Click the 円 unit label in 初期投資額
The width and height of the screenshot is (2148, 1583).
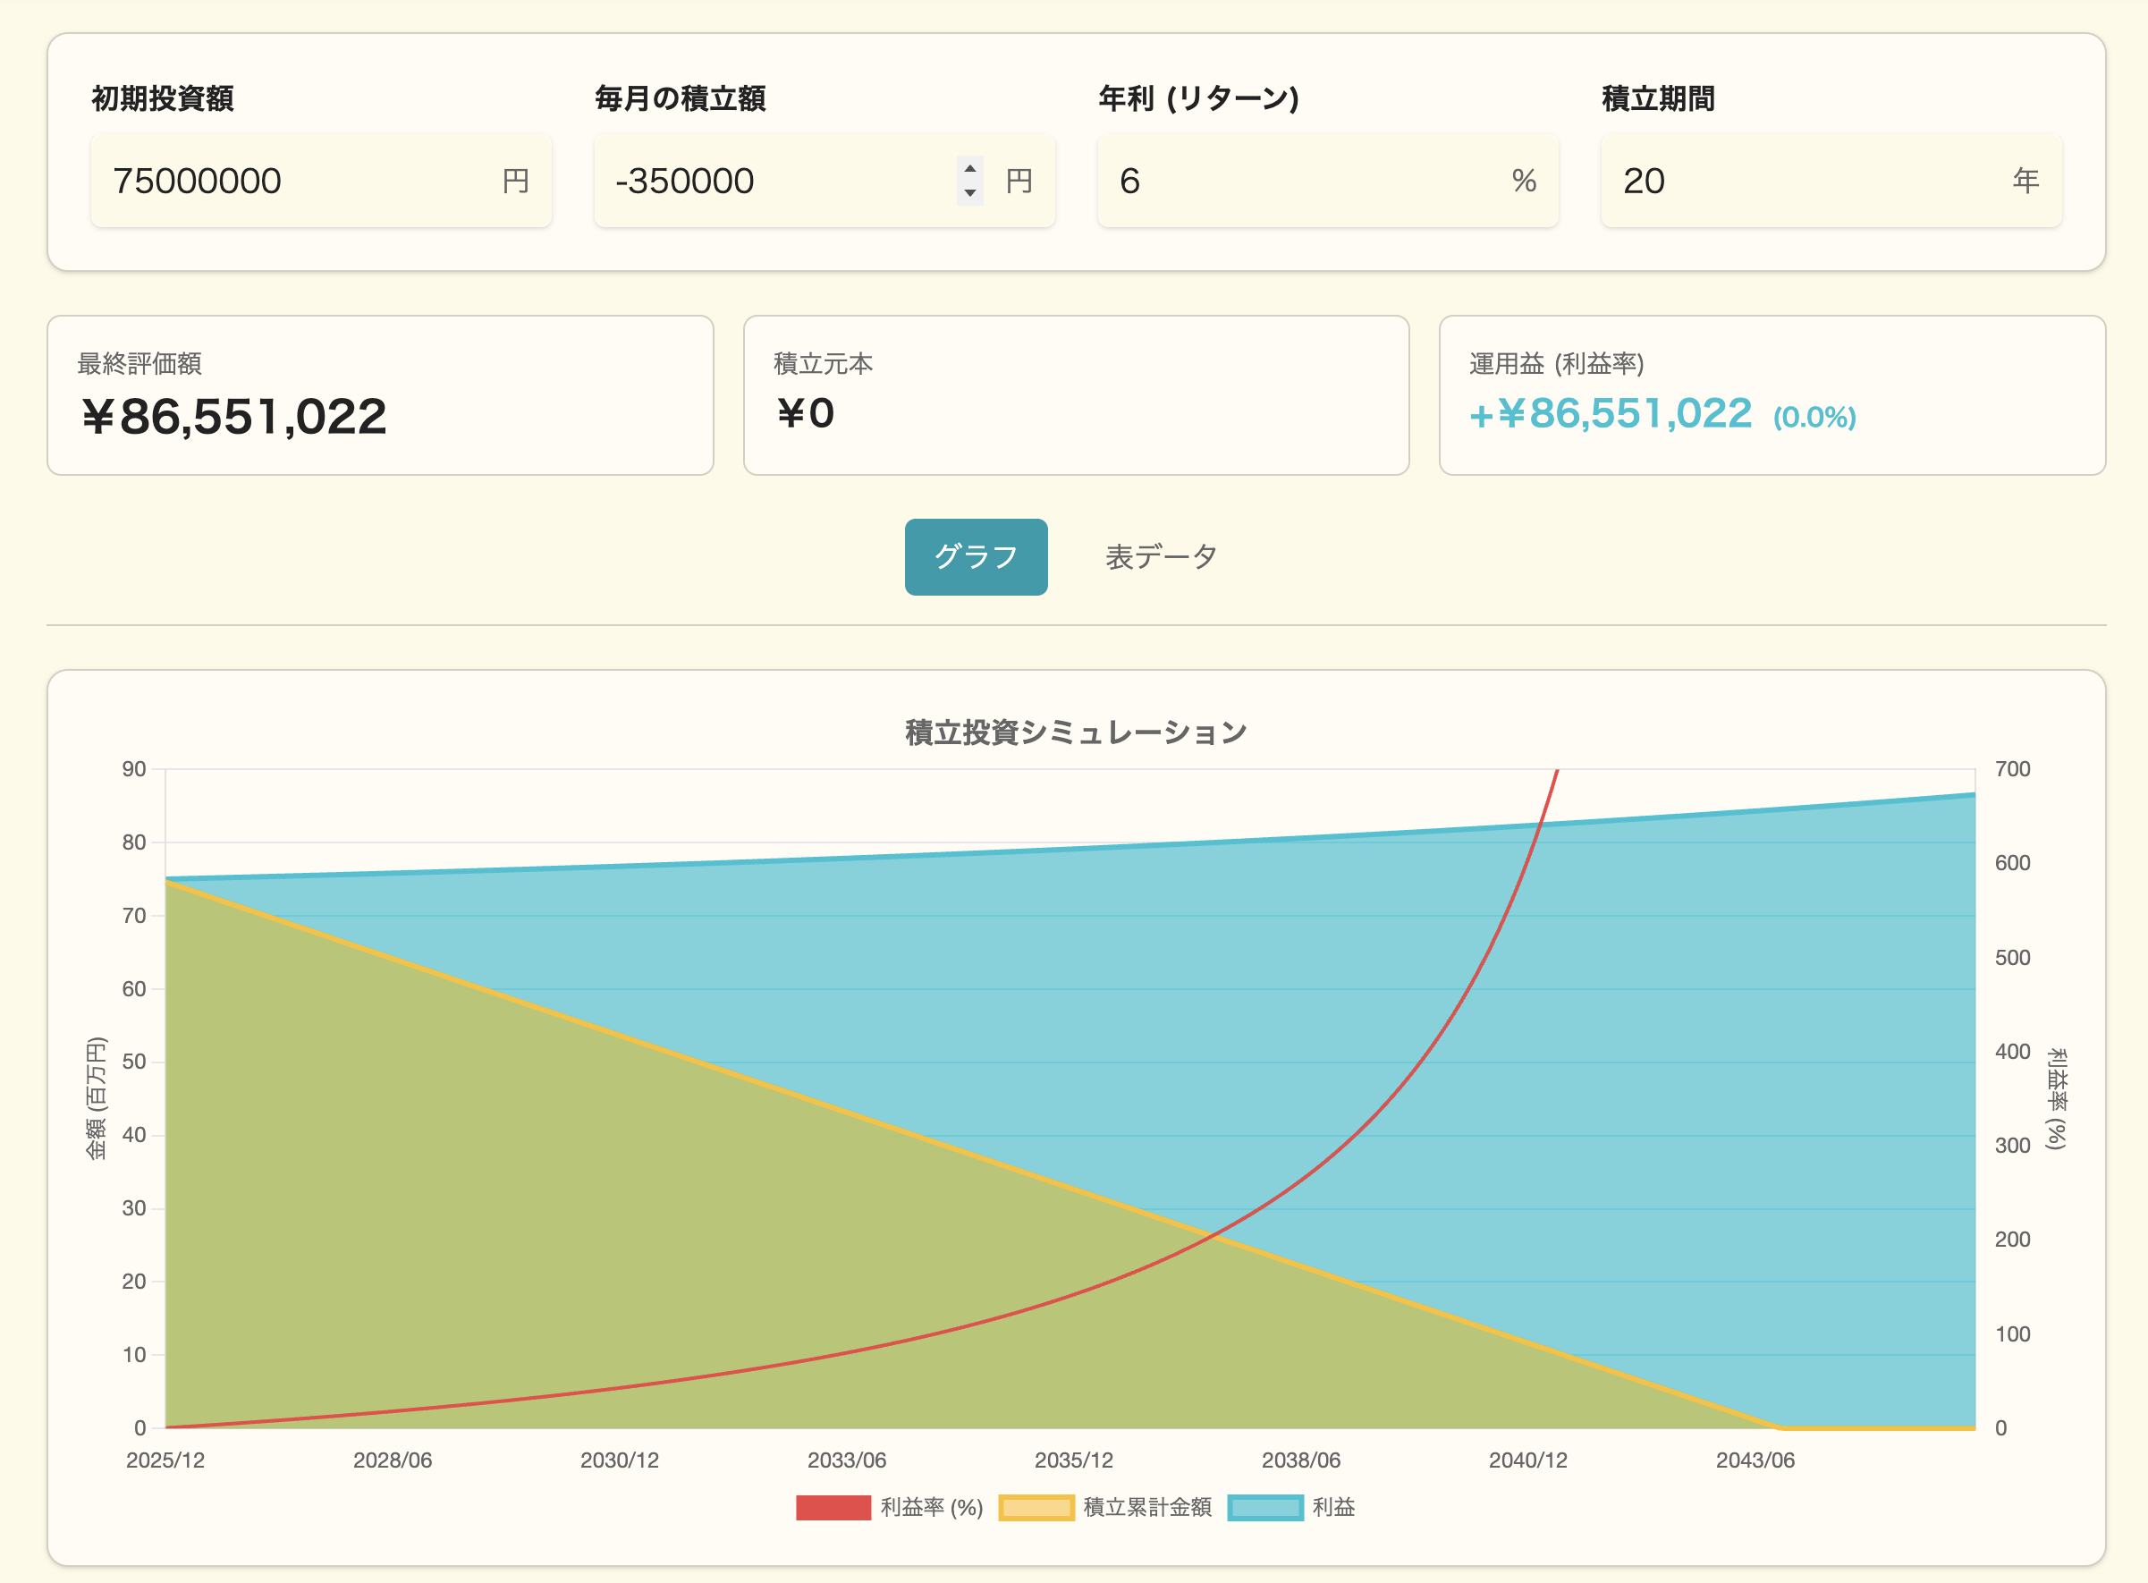point(515,181)
